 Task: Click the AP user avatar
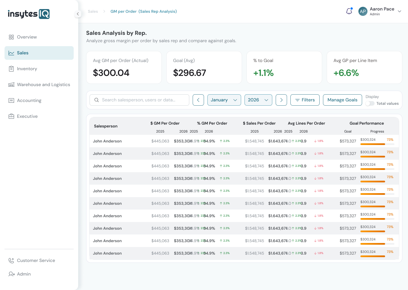(x=363, y=11)
